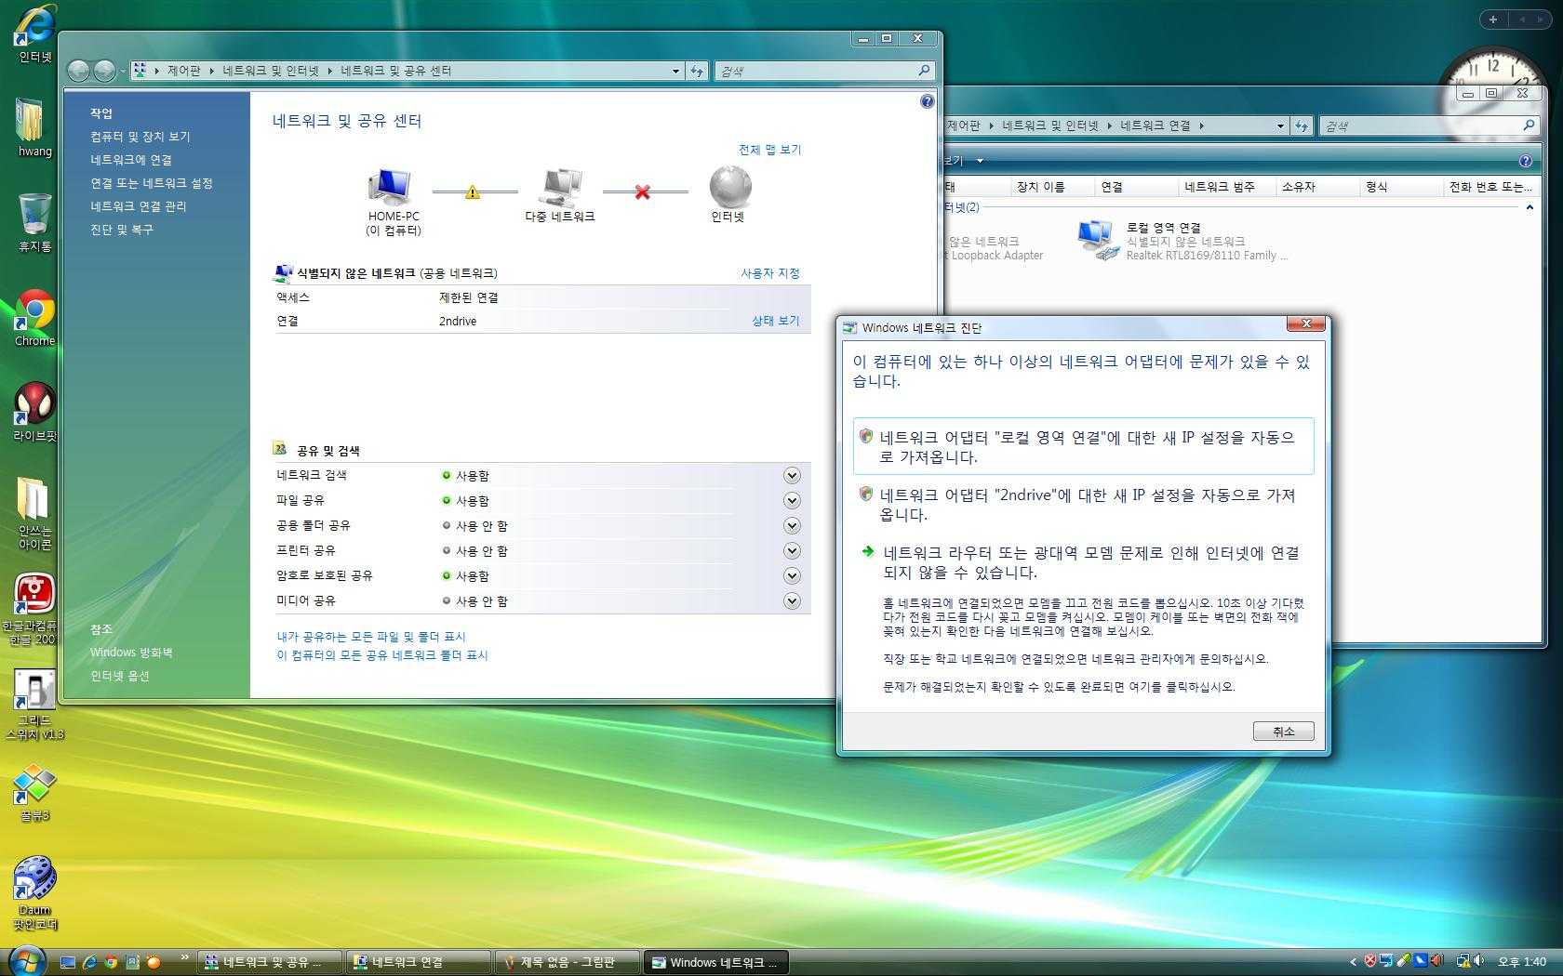Open 네트워크에 연결 in the task pane

coord(130,160)
